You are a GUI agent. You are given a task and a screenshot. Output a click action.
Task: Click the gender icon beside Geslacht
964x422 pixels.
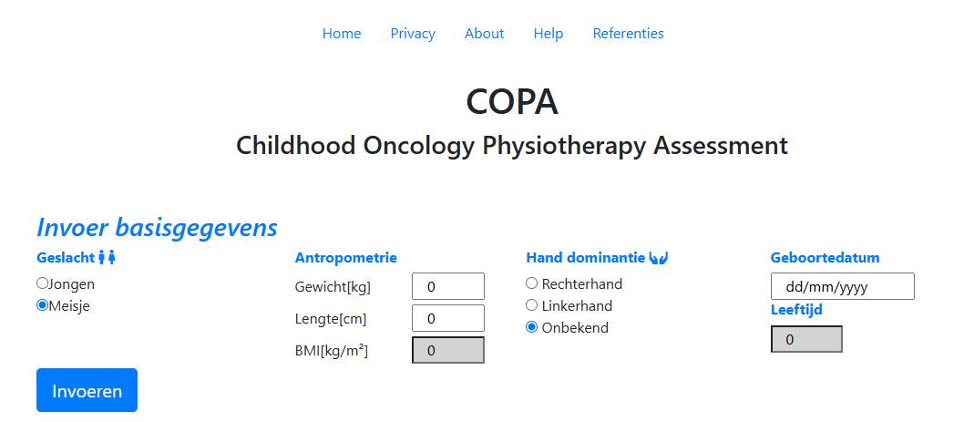tap(108, 258)
